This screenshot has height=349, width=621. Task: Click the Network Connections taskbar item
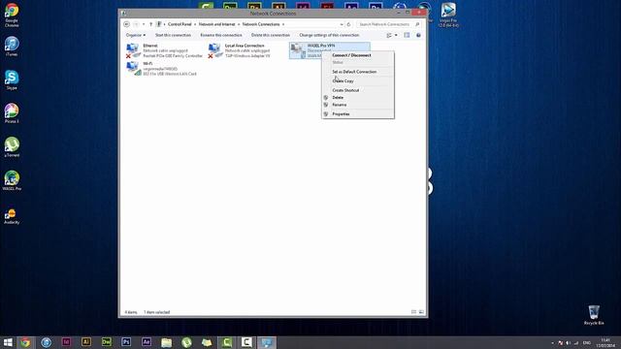(x=267, y=342)
